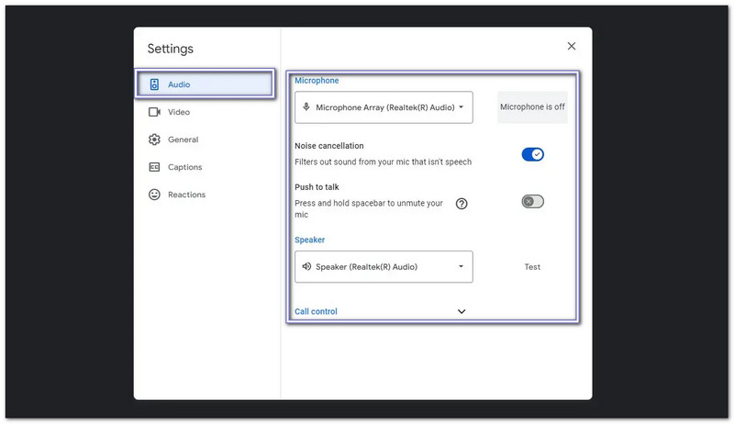The width and height of the screenshot is (734, 424).
Task: Click the Call control heading text
Action: [316, 311]
